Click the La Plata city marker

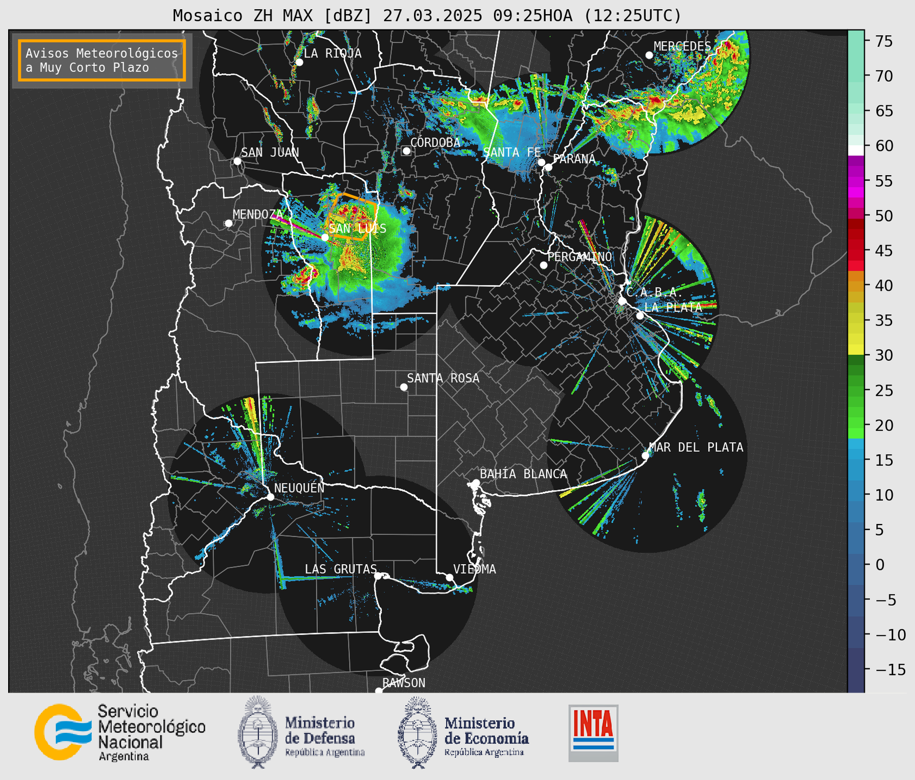[640, 316]
